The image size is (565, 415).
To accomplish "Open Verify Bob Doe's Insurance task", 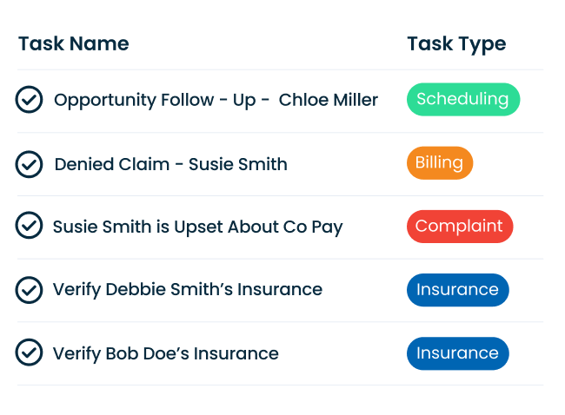I will [x=165, y=353].
